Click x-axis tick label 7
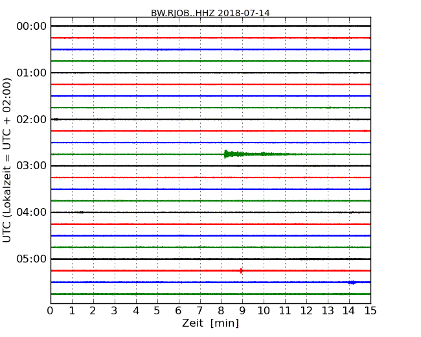The image size is (421, 337). [x=199, y=311]
